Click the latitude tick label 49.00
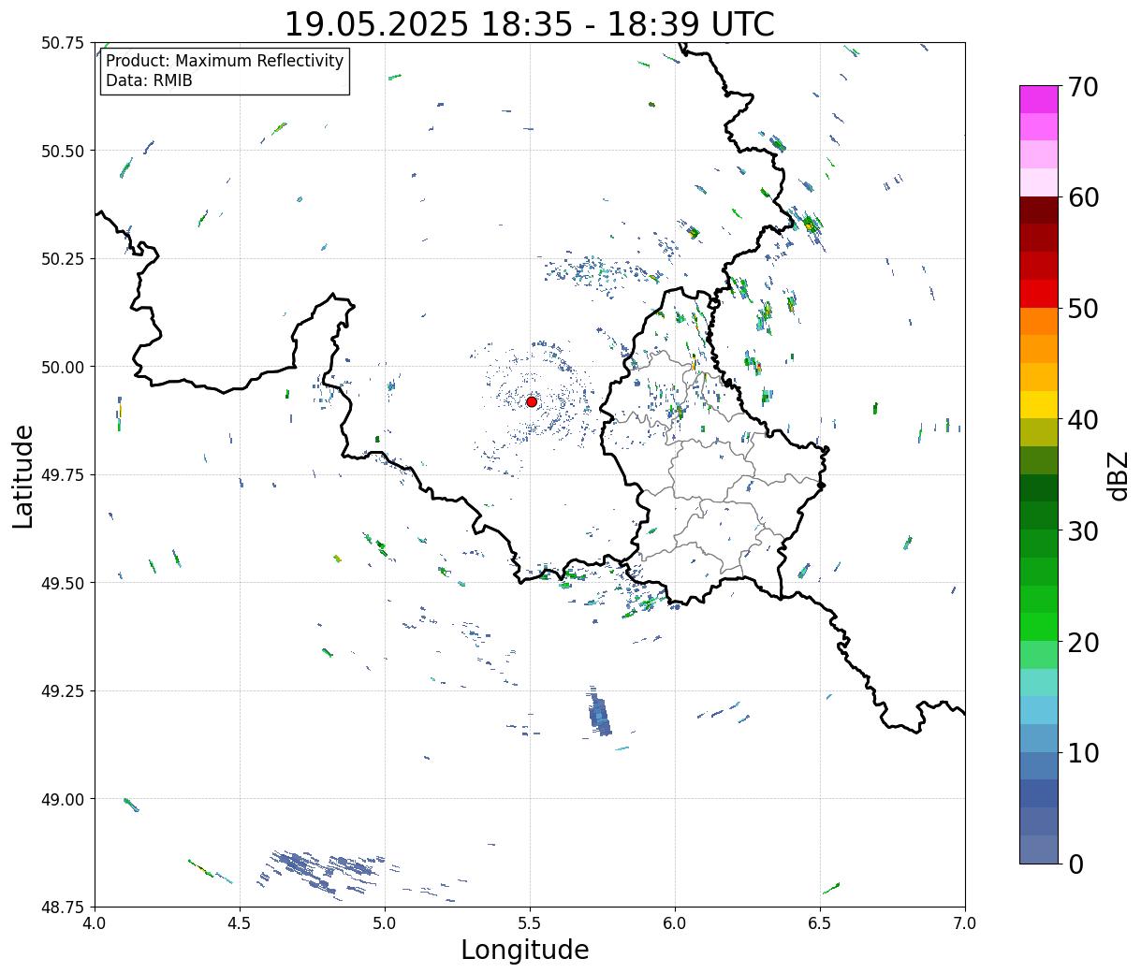Image resolution: width=1141 pixels, height=973 pixels. 63,799
